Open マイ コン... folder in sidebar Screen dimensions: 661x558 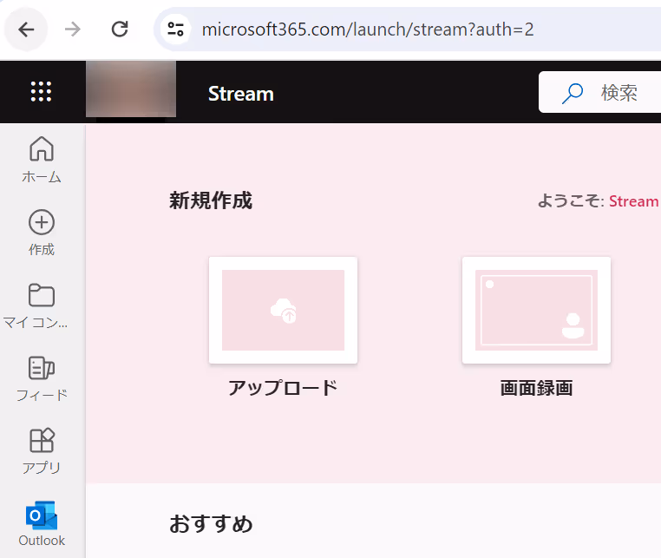[36, 305]
